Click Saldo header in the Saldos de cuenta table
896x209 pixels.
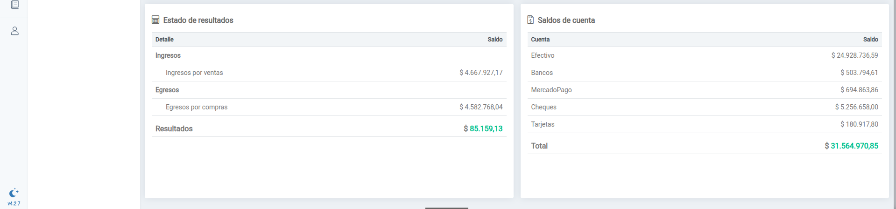pyautogui.click(x=870, y=40)
